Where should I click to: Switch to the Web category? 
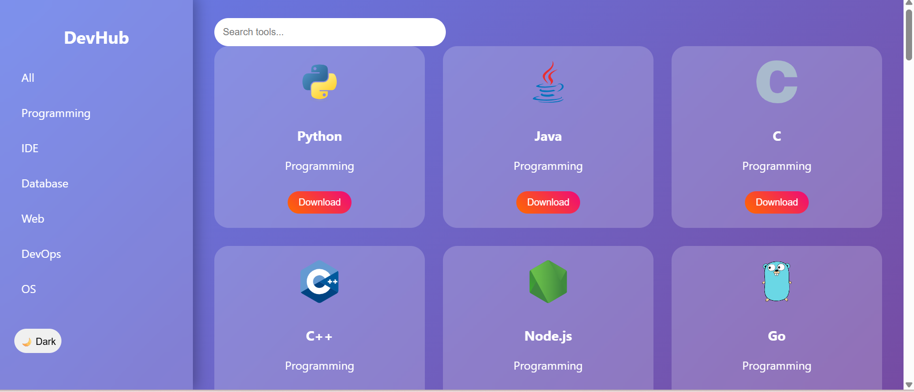tap(33, 219)
